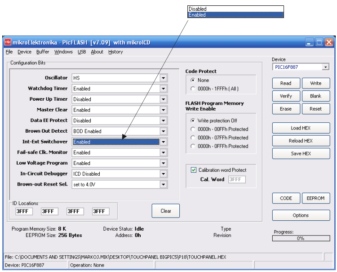Click the Reload HEX button
Screen dimensions: 337x272
[x=301, y=141]
